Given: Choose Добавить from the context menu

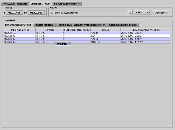Looking at the screenshot, I should 62,44.
